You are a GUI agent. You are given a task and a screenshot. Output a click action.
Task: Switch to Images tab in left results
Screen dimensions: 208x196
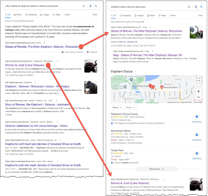(45, 15)
